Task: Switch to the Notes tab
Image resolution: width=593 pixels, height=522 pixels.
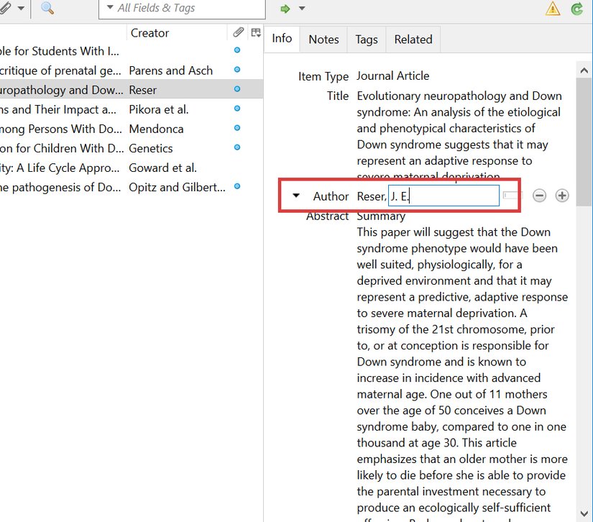Action: 323,40
